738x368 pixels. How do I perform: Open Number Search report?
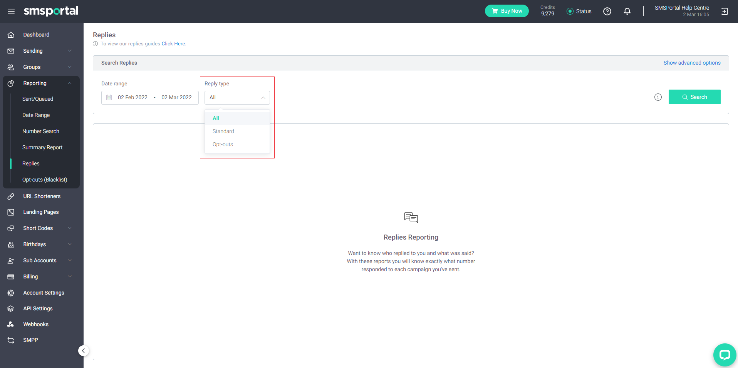coord(41,131)
